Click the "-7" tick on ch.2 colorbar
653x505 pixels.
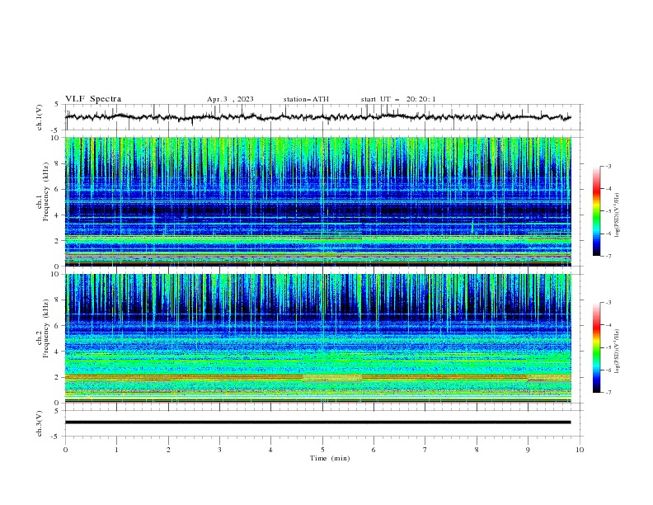coord(608,392)
